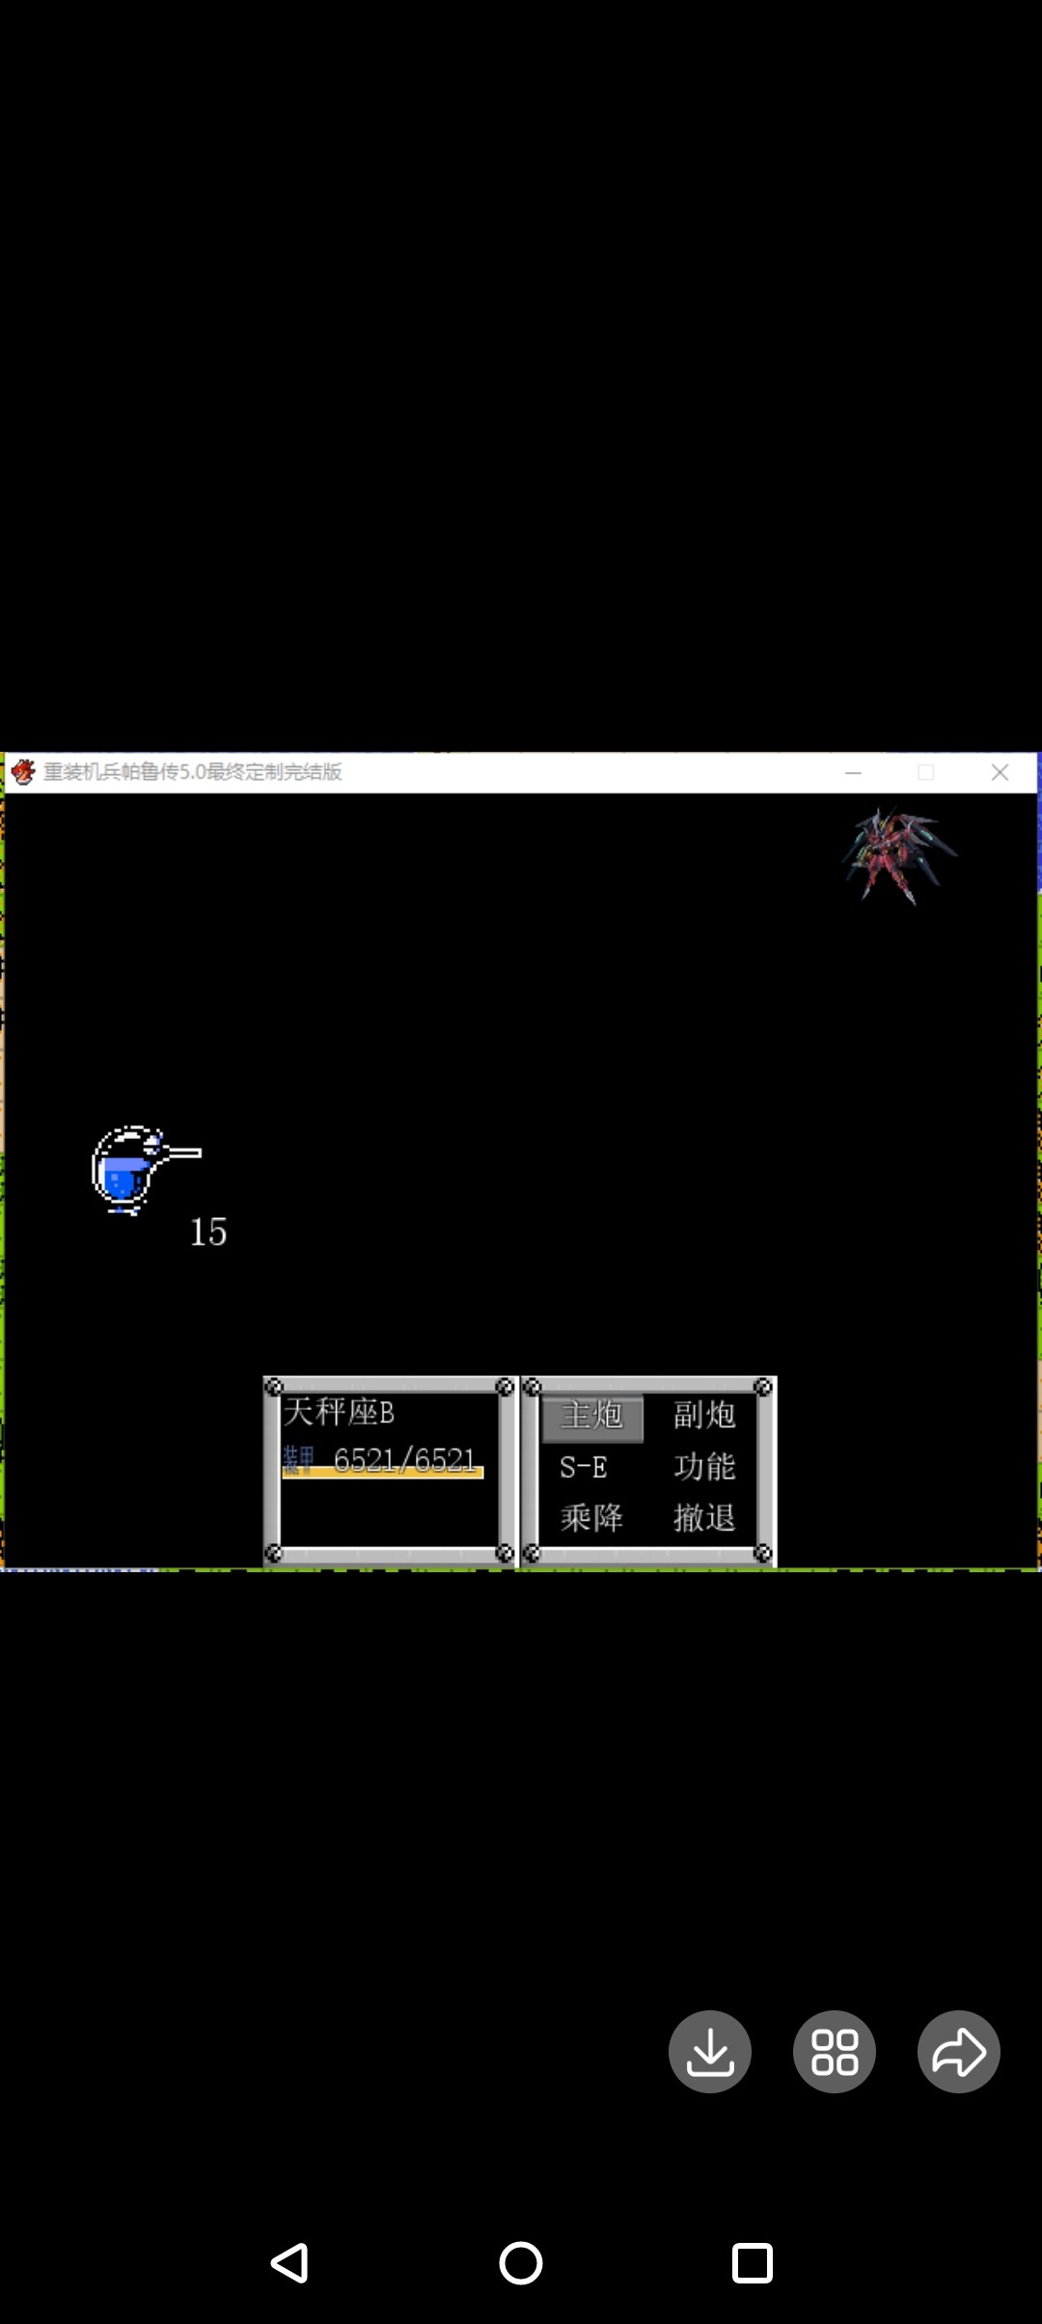The image size is (1042, 2324).
Task: Click the 天秤座B unit name
Action: (x=339, y=1413)
